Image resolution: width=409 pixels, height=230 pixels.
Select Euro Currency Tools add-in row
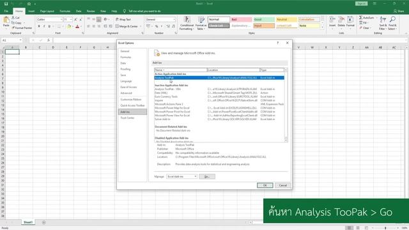click(x=219, y=96)
